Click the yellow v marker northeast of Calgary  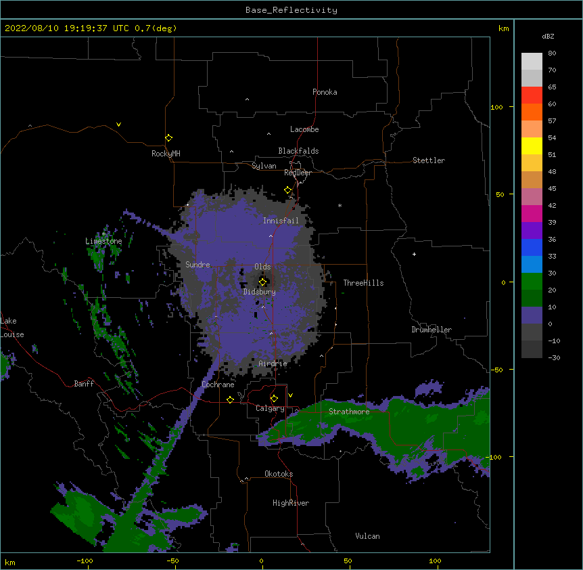pyautogui.click(x=290, y=395)
